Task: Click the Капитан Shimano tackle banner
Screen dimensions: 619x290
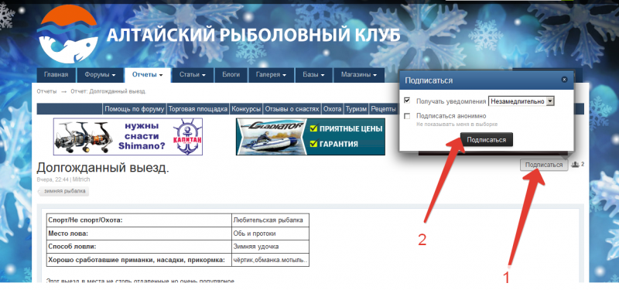Action: [x=128, y=137]
